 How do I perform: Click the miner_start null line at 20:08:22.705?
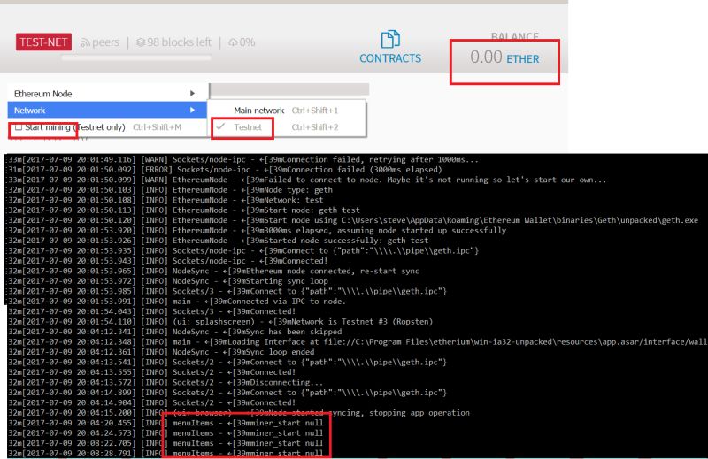pos(165,443)
